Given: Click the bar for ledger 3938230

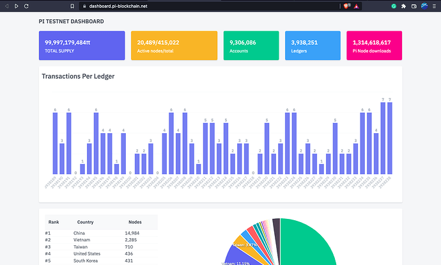Looking at the screenshot, I should pos(336,149).
